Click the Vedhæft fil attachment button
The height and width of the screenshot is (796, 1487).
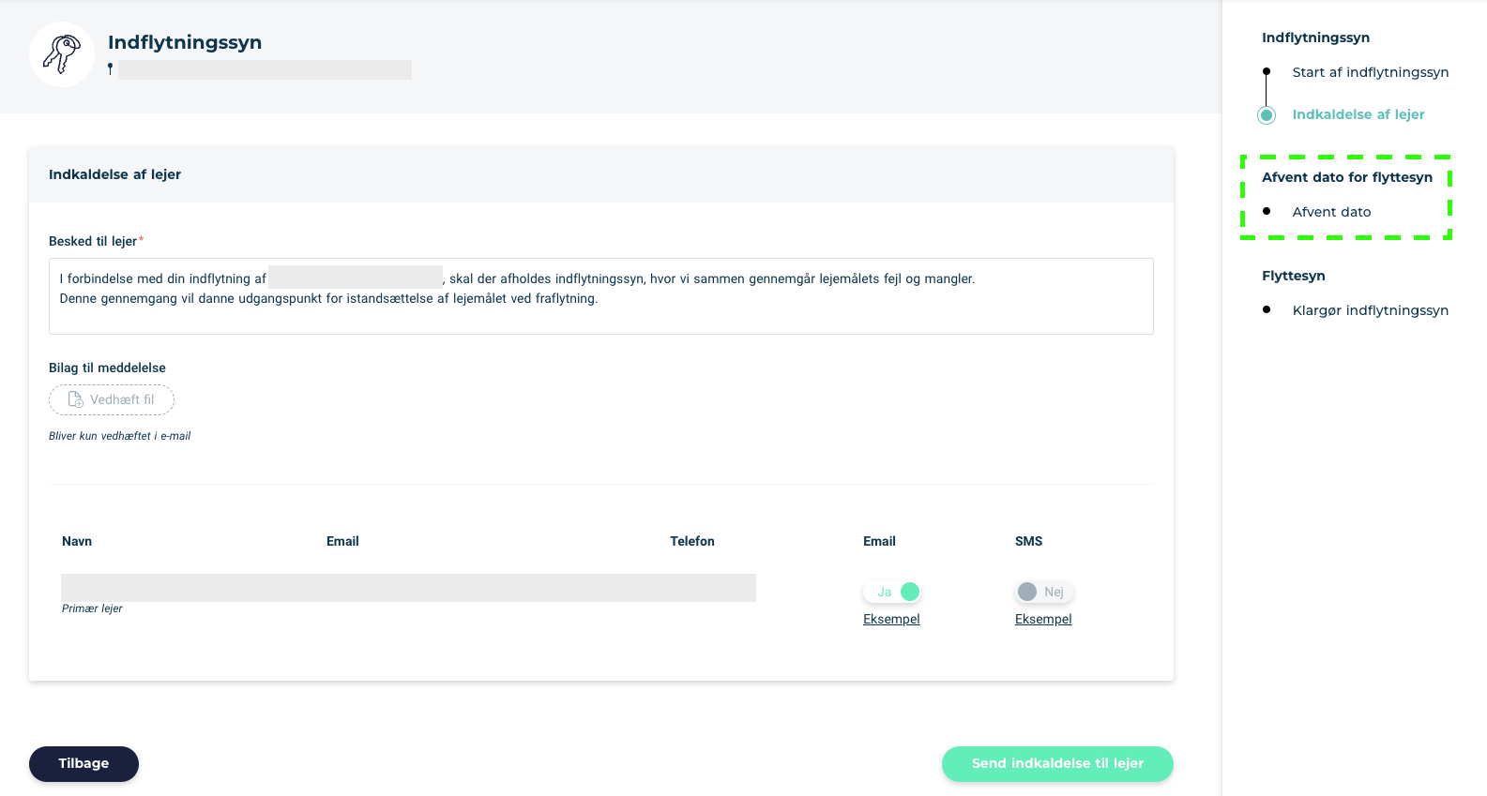(112, 399)
